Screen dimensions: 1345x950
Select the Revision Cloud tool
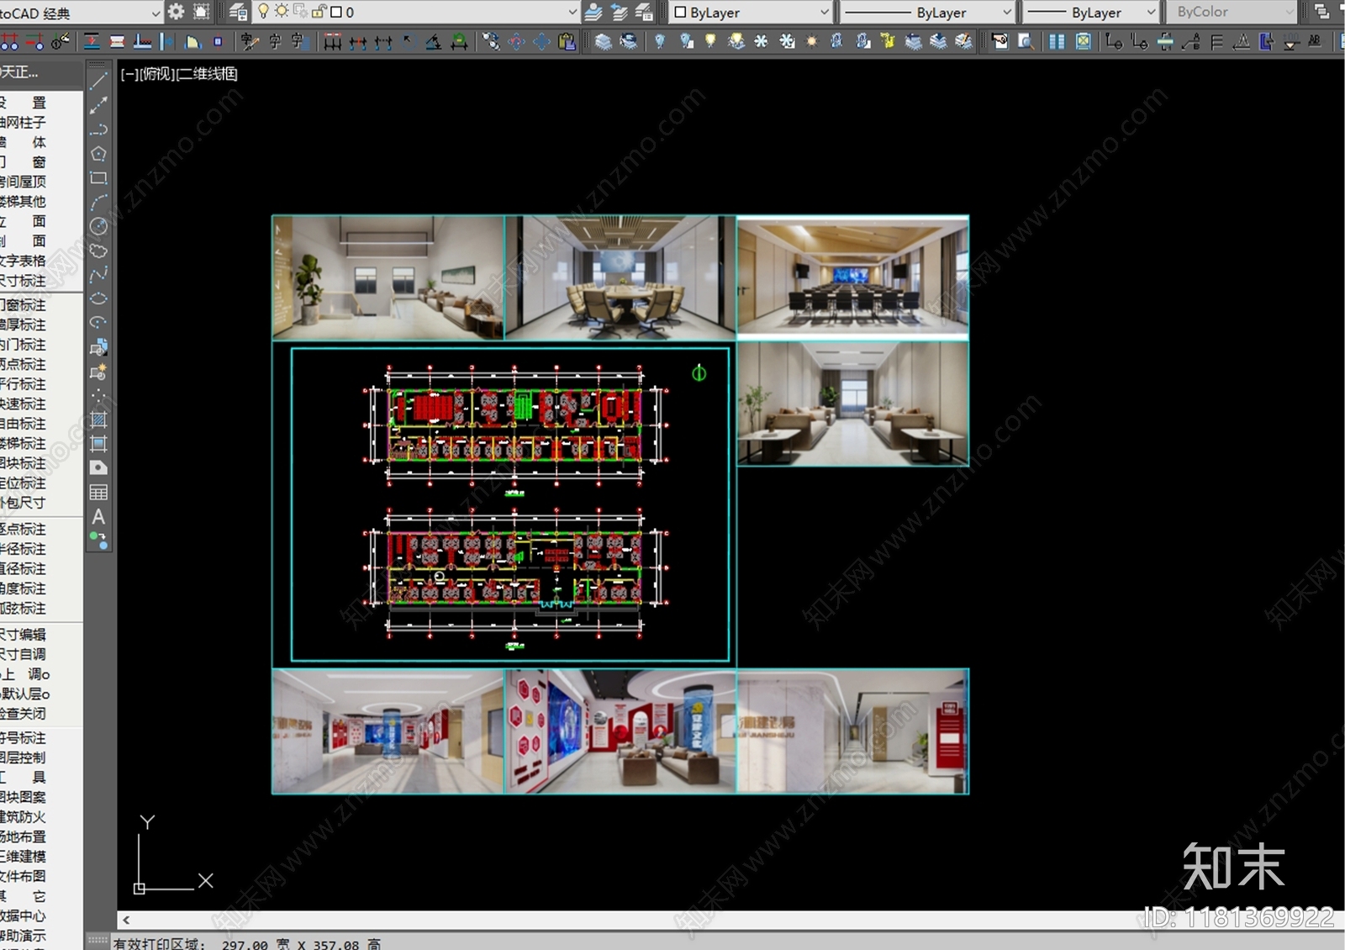click(x=98, y=251)
